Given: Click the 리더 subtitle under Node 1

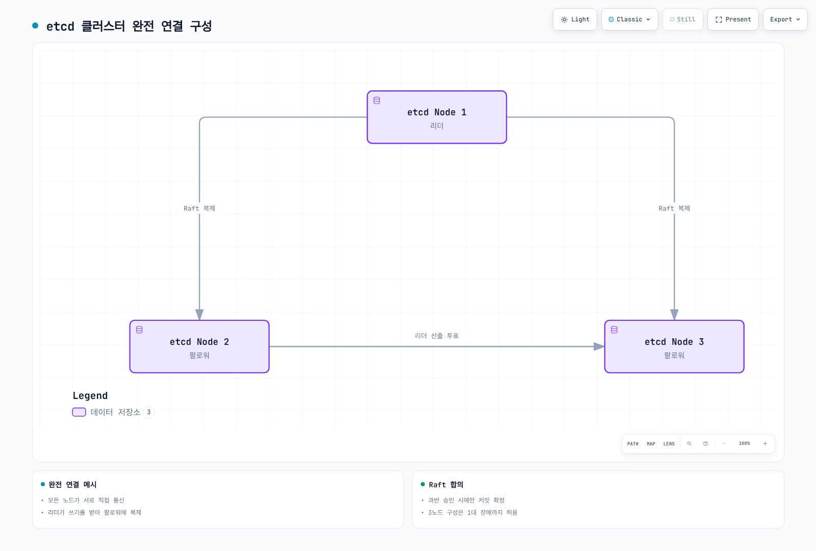Looking at the screenshot, I should click(x=437, y=126).
